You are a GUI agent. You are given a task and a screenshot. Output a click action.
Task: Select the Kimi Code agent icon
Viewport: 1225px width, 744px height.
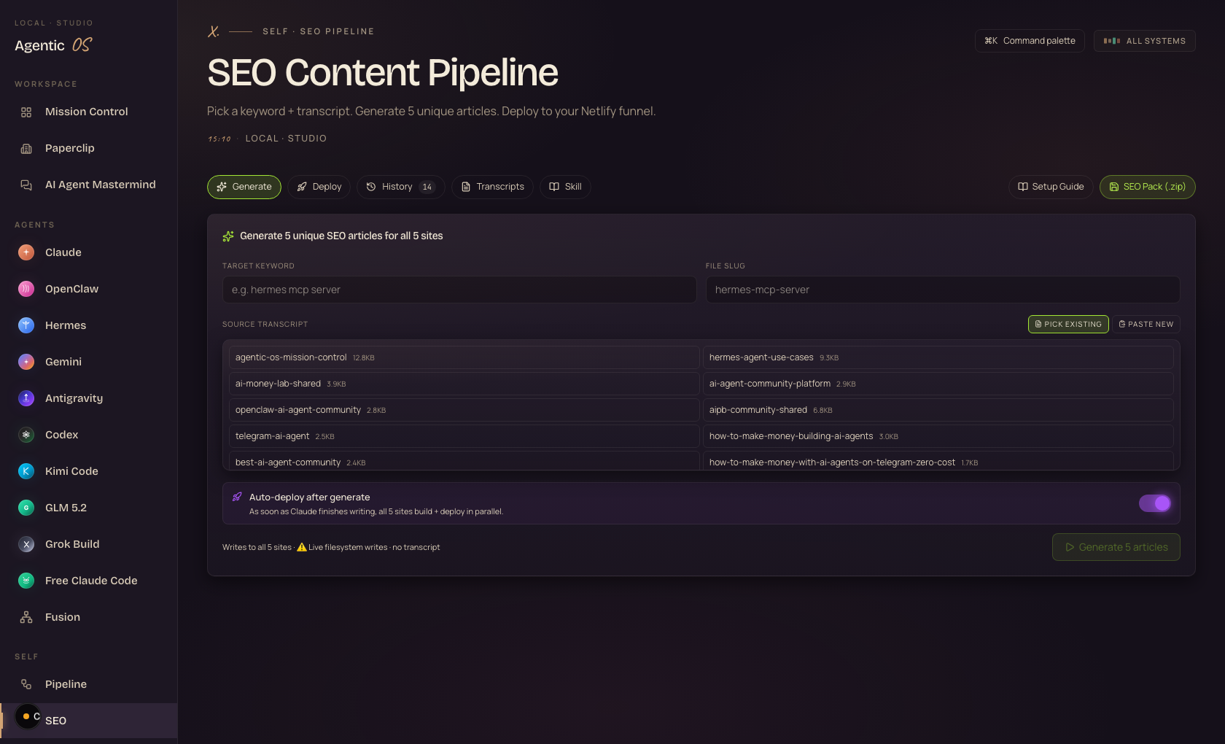(26, 471)
